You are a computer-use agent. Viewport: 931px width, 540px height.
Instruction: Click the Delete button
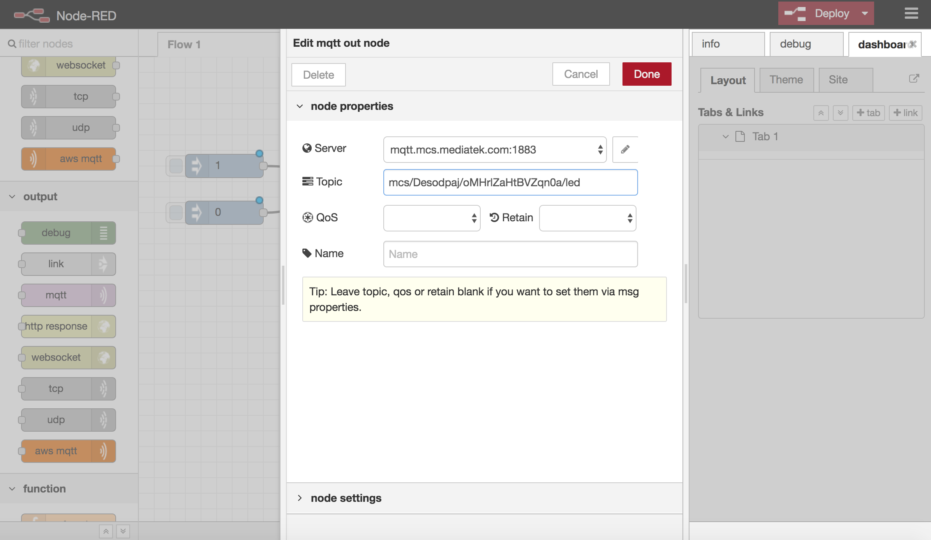point(318,75)
